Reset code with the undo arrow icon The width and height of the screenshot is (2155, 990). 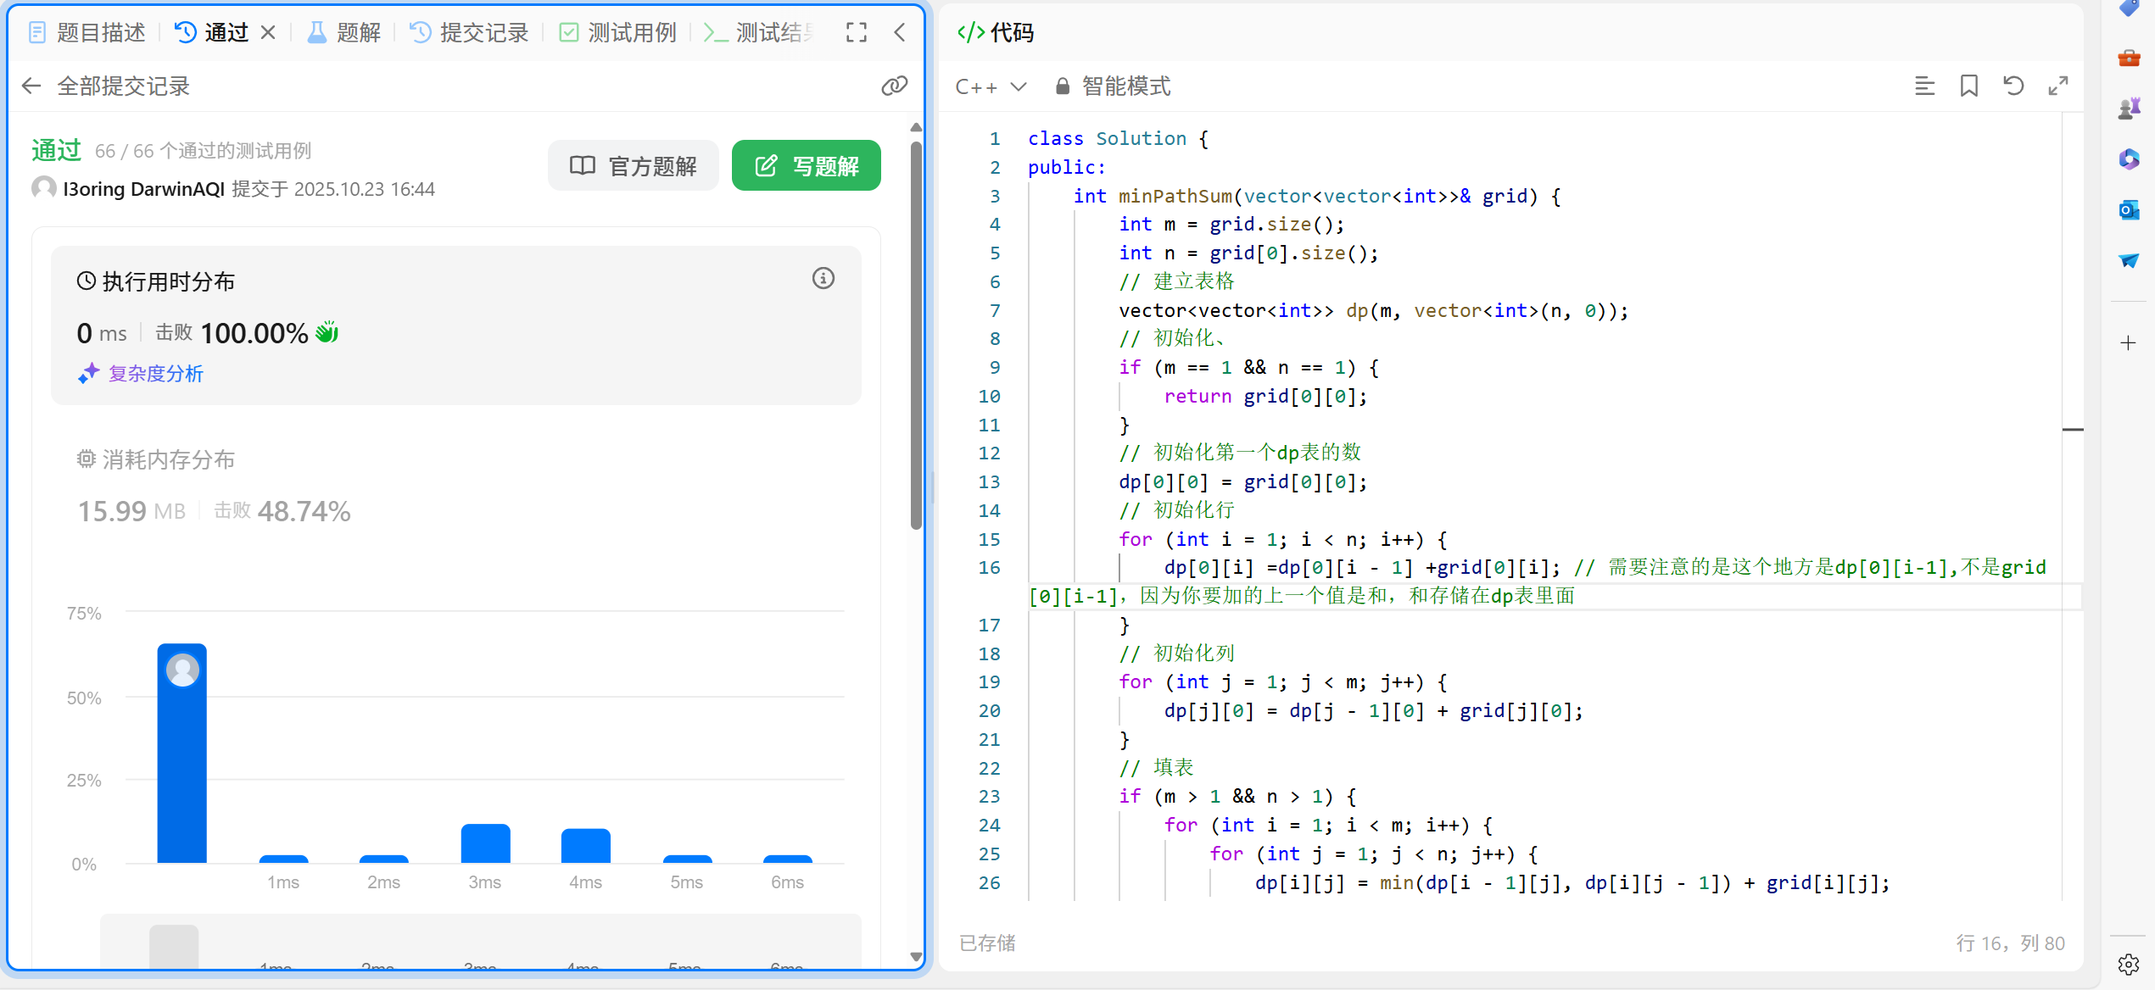pyautogui.click(x=2013, y=86)
